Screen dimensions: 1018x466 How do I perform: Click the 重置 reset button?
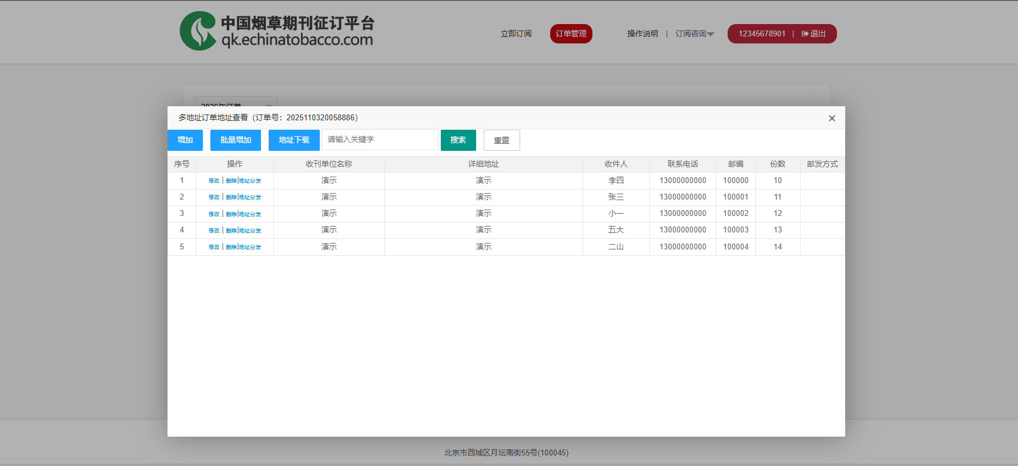click(x=501, y=140)
